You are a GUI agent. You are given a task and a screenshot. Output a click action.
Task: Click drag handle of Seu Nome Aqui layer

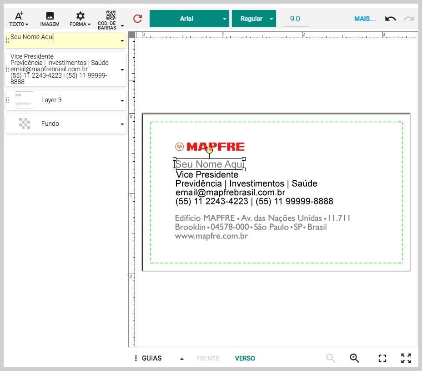(8, 40)
